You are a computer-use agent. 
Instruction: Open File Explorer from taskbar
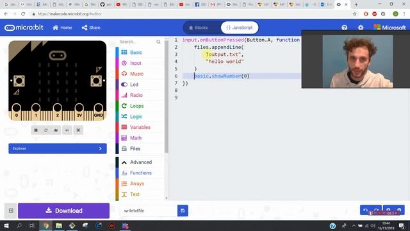pos(59,225)
